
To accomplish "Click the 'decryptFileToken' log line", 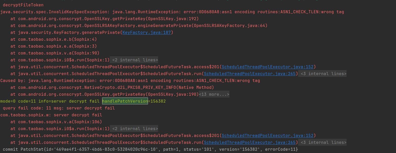I will tap(23, 5).
